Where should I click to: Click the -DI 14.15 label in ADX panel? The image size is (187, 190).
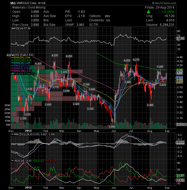coord(50,161)
